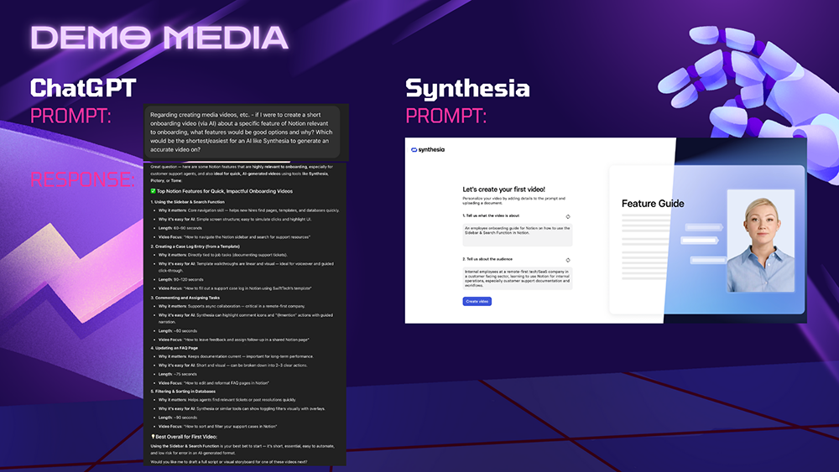839x472 pixels.
Task: Click the DEMO MEDIA slide title
Action: tap(159, 38)
